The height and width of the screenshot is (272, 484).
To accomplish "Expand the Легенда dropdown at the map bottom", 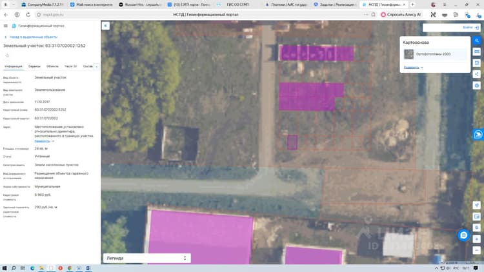I will click(x=147, y=258).
